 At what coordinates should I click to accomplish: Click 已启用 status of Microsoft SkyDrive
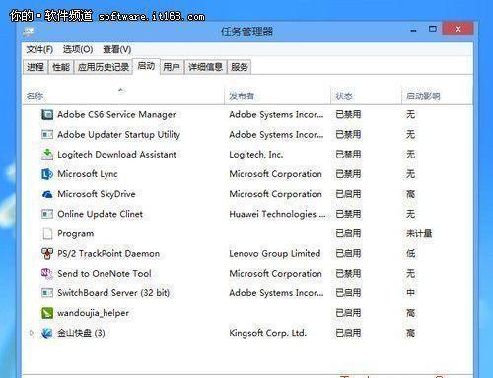point(348,194)
